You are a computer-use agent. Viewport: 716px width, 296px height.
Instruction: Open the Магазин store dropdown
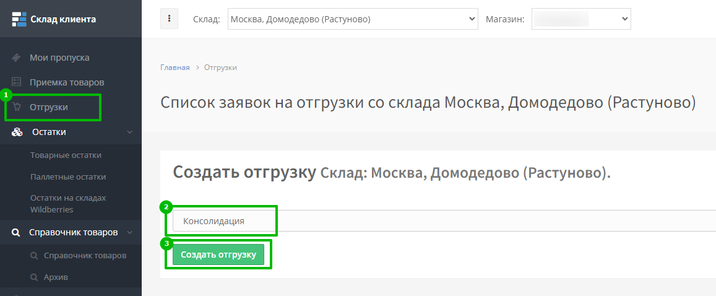pos(580,19)
